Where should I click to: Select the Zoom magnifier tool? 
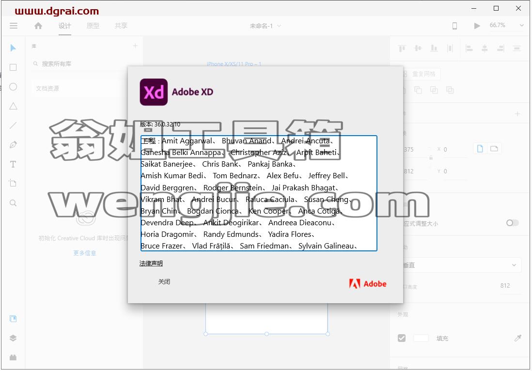click(x=13, y=203)
